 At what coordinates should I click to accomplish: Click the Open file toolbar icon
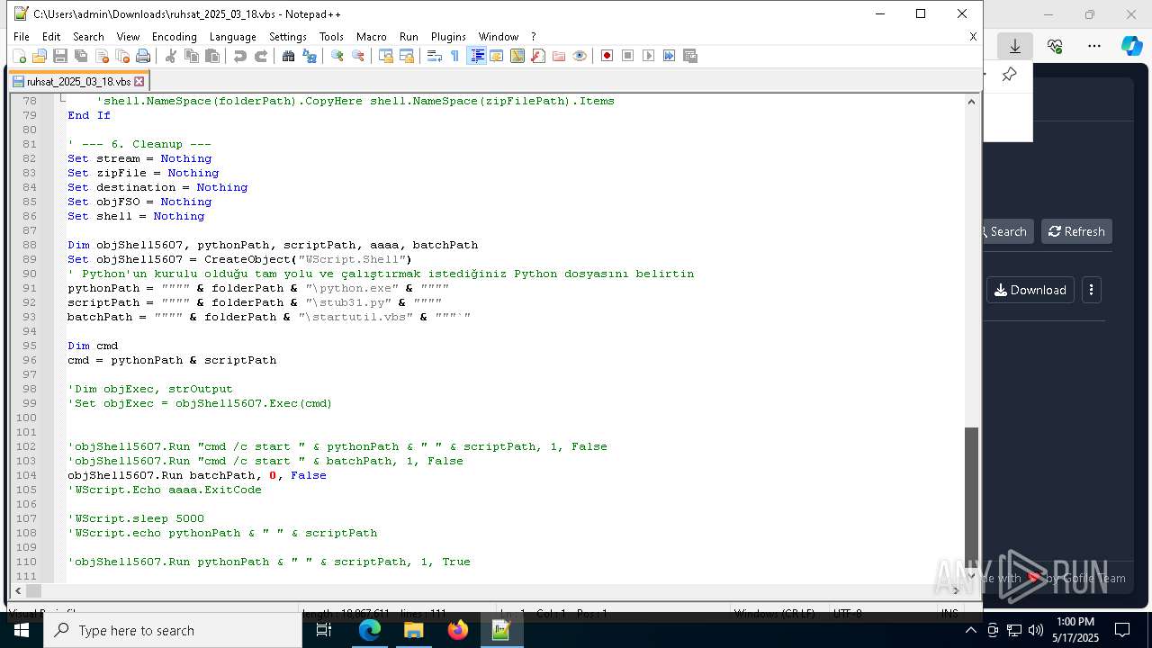coord(40,56)
